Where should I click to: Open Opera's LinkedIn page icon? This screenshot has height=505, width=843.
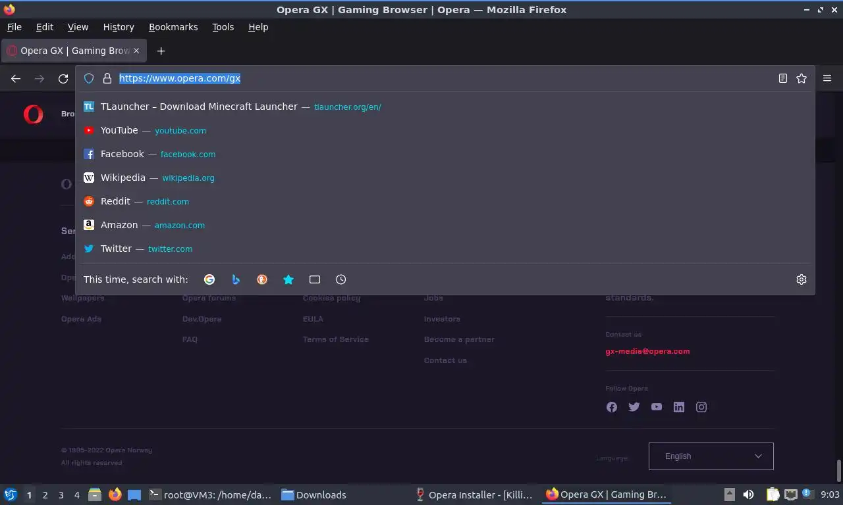(x=679, y=407)
